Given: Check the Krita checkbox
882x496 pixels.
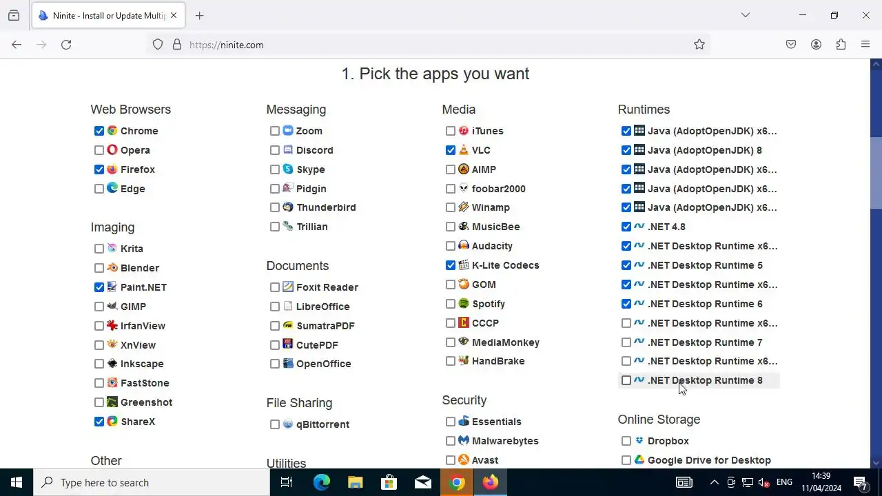Looking at the screenshot, I should [99, 249].
